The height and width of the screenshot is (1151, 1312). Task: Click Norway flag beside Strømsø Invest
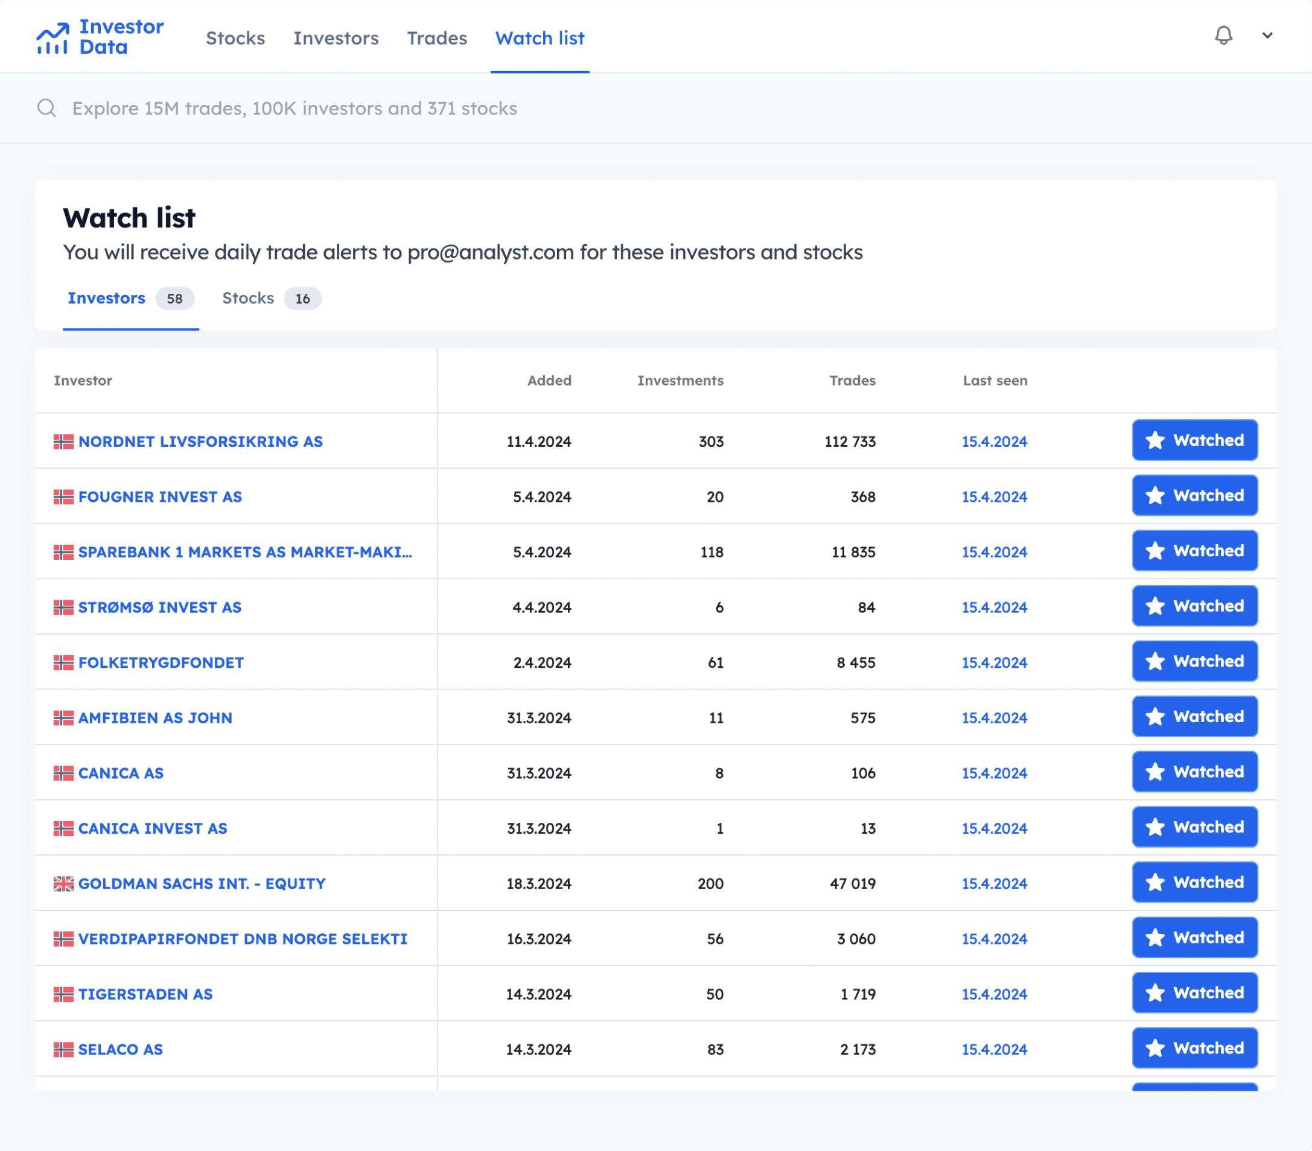[63, 607]
